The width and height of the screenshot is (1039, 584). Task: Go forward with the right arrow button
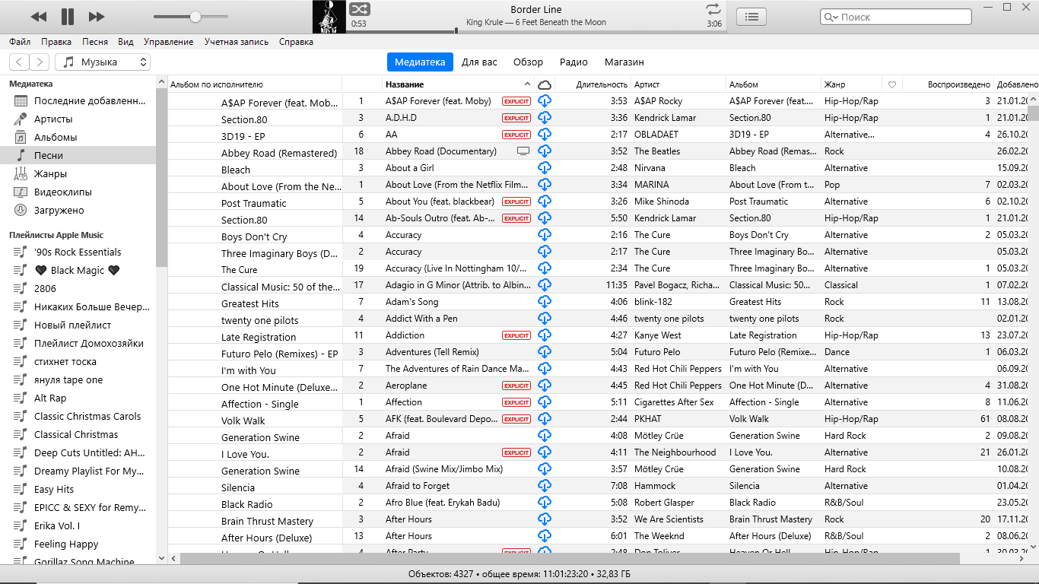click(40, 62)
